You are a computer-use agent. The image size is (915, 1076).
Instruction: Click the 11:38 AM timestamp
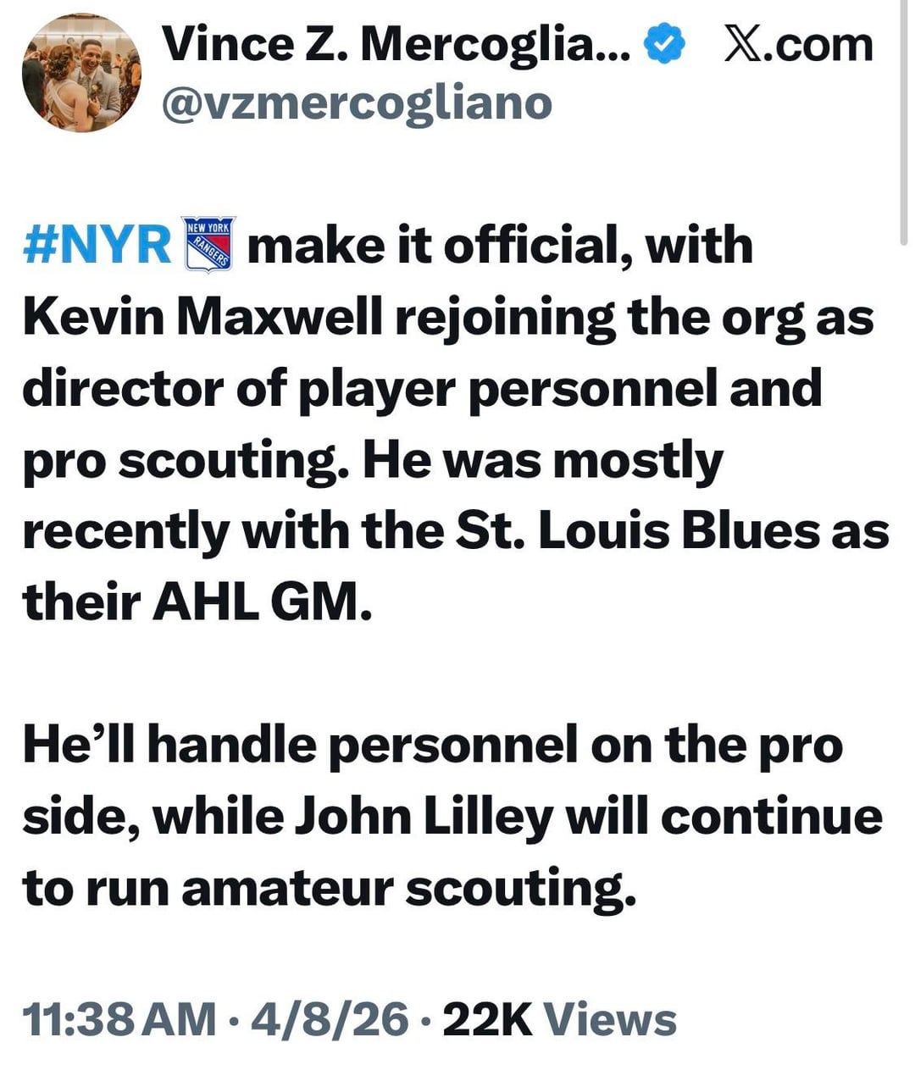tap(119, 1019)
